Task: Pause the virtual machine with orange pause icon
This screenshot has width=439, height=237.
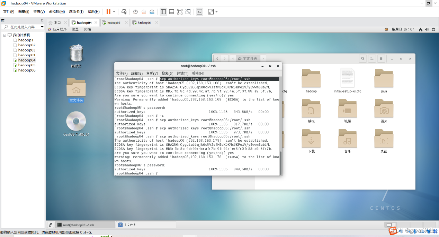Action: pyautogui.click(x=108, y=12)
